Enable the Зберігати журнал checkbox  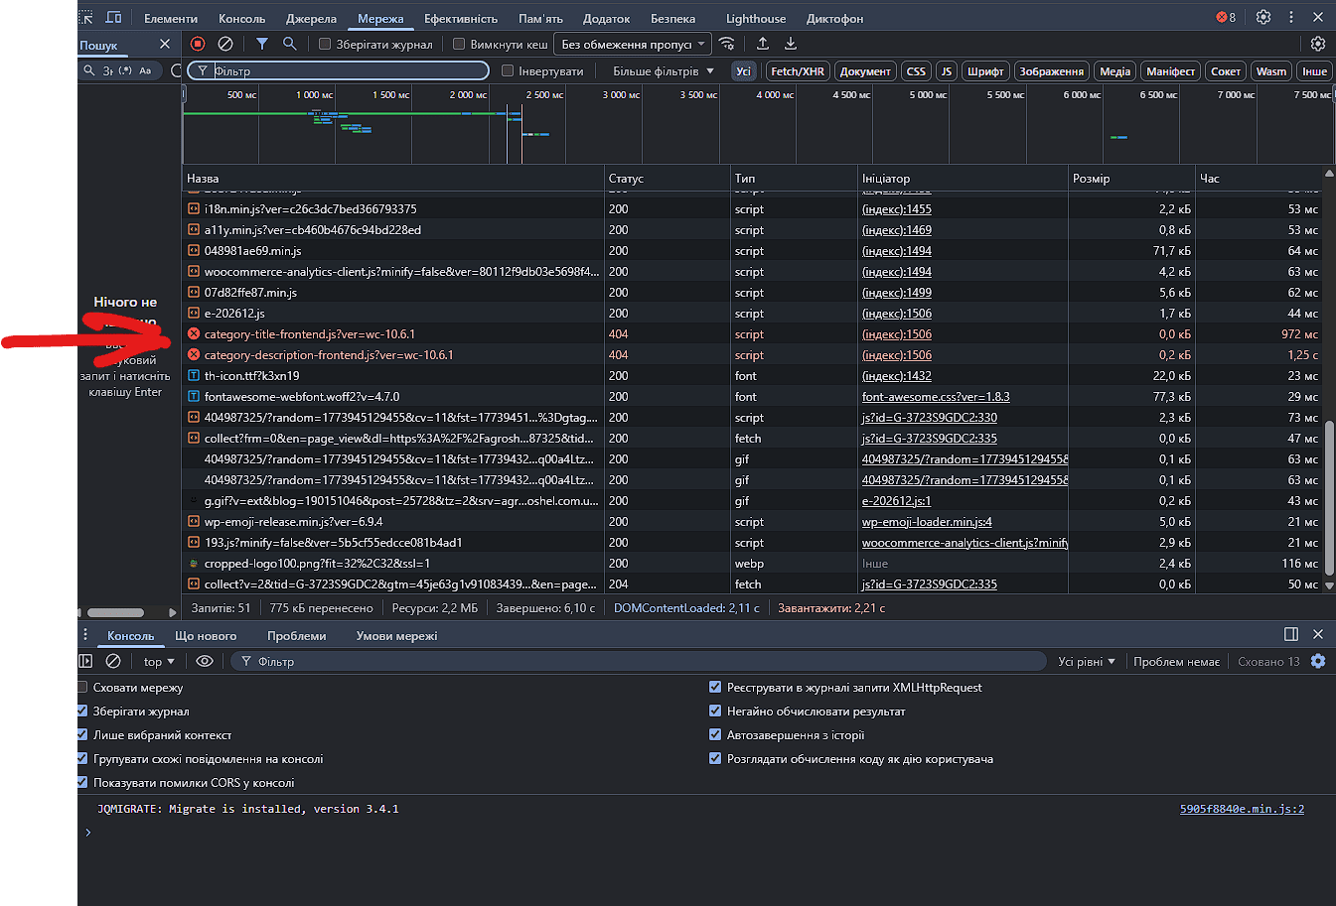pyautogui.click(x=325, y=44)
